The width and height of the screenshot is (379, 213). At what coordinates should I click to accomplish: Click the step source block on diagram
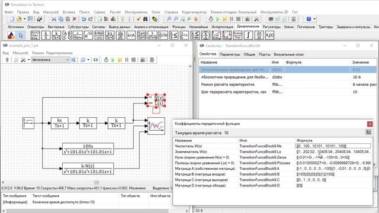[x=28, y=123]
